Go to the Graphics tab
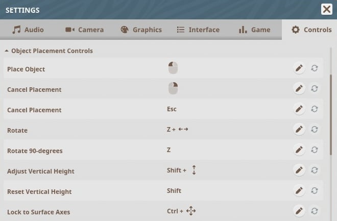 (x=141, y=30)
